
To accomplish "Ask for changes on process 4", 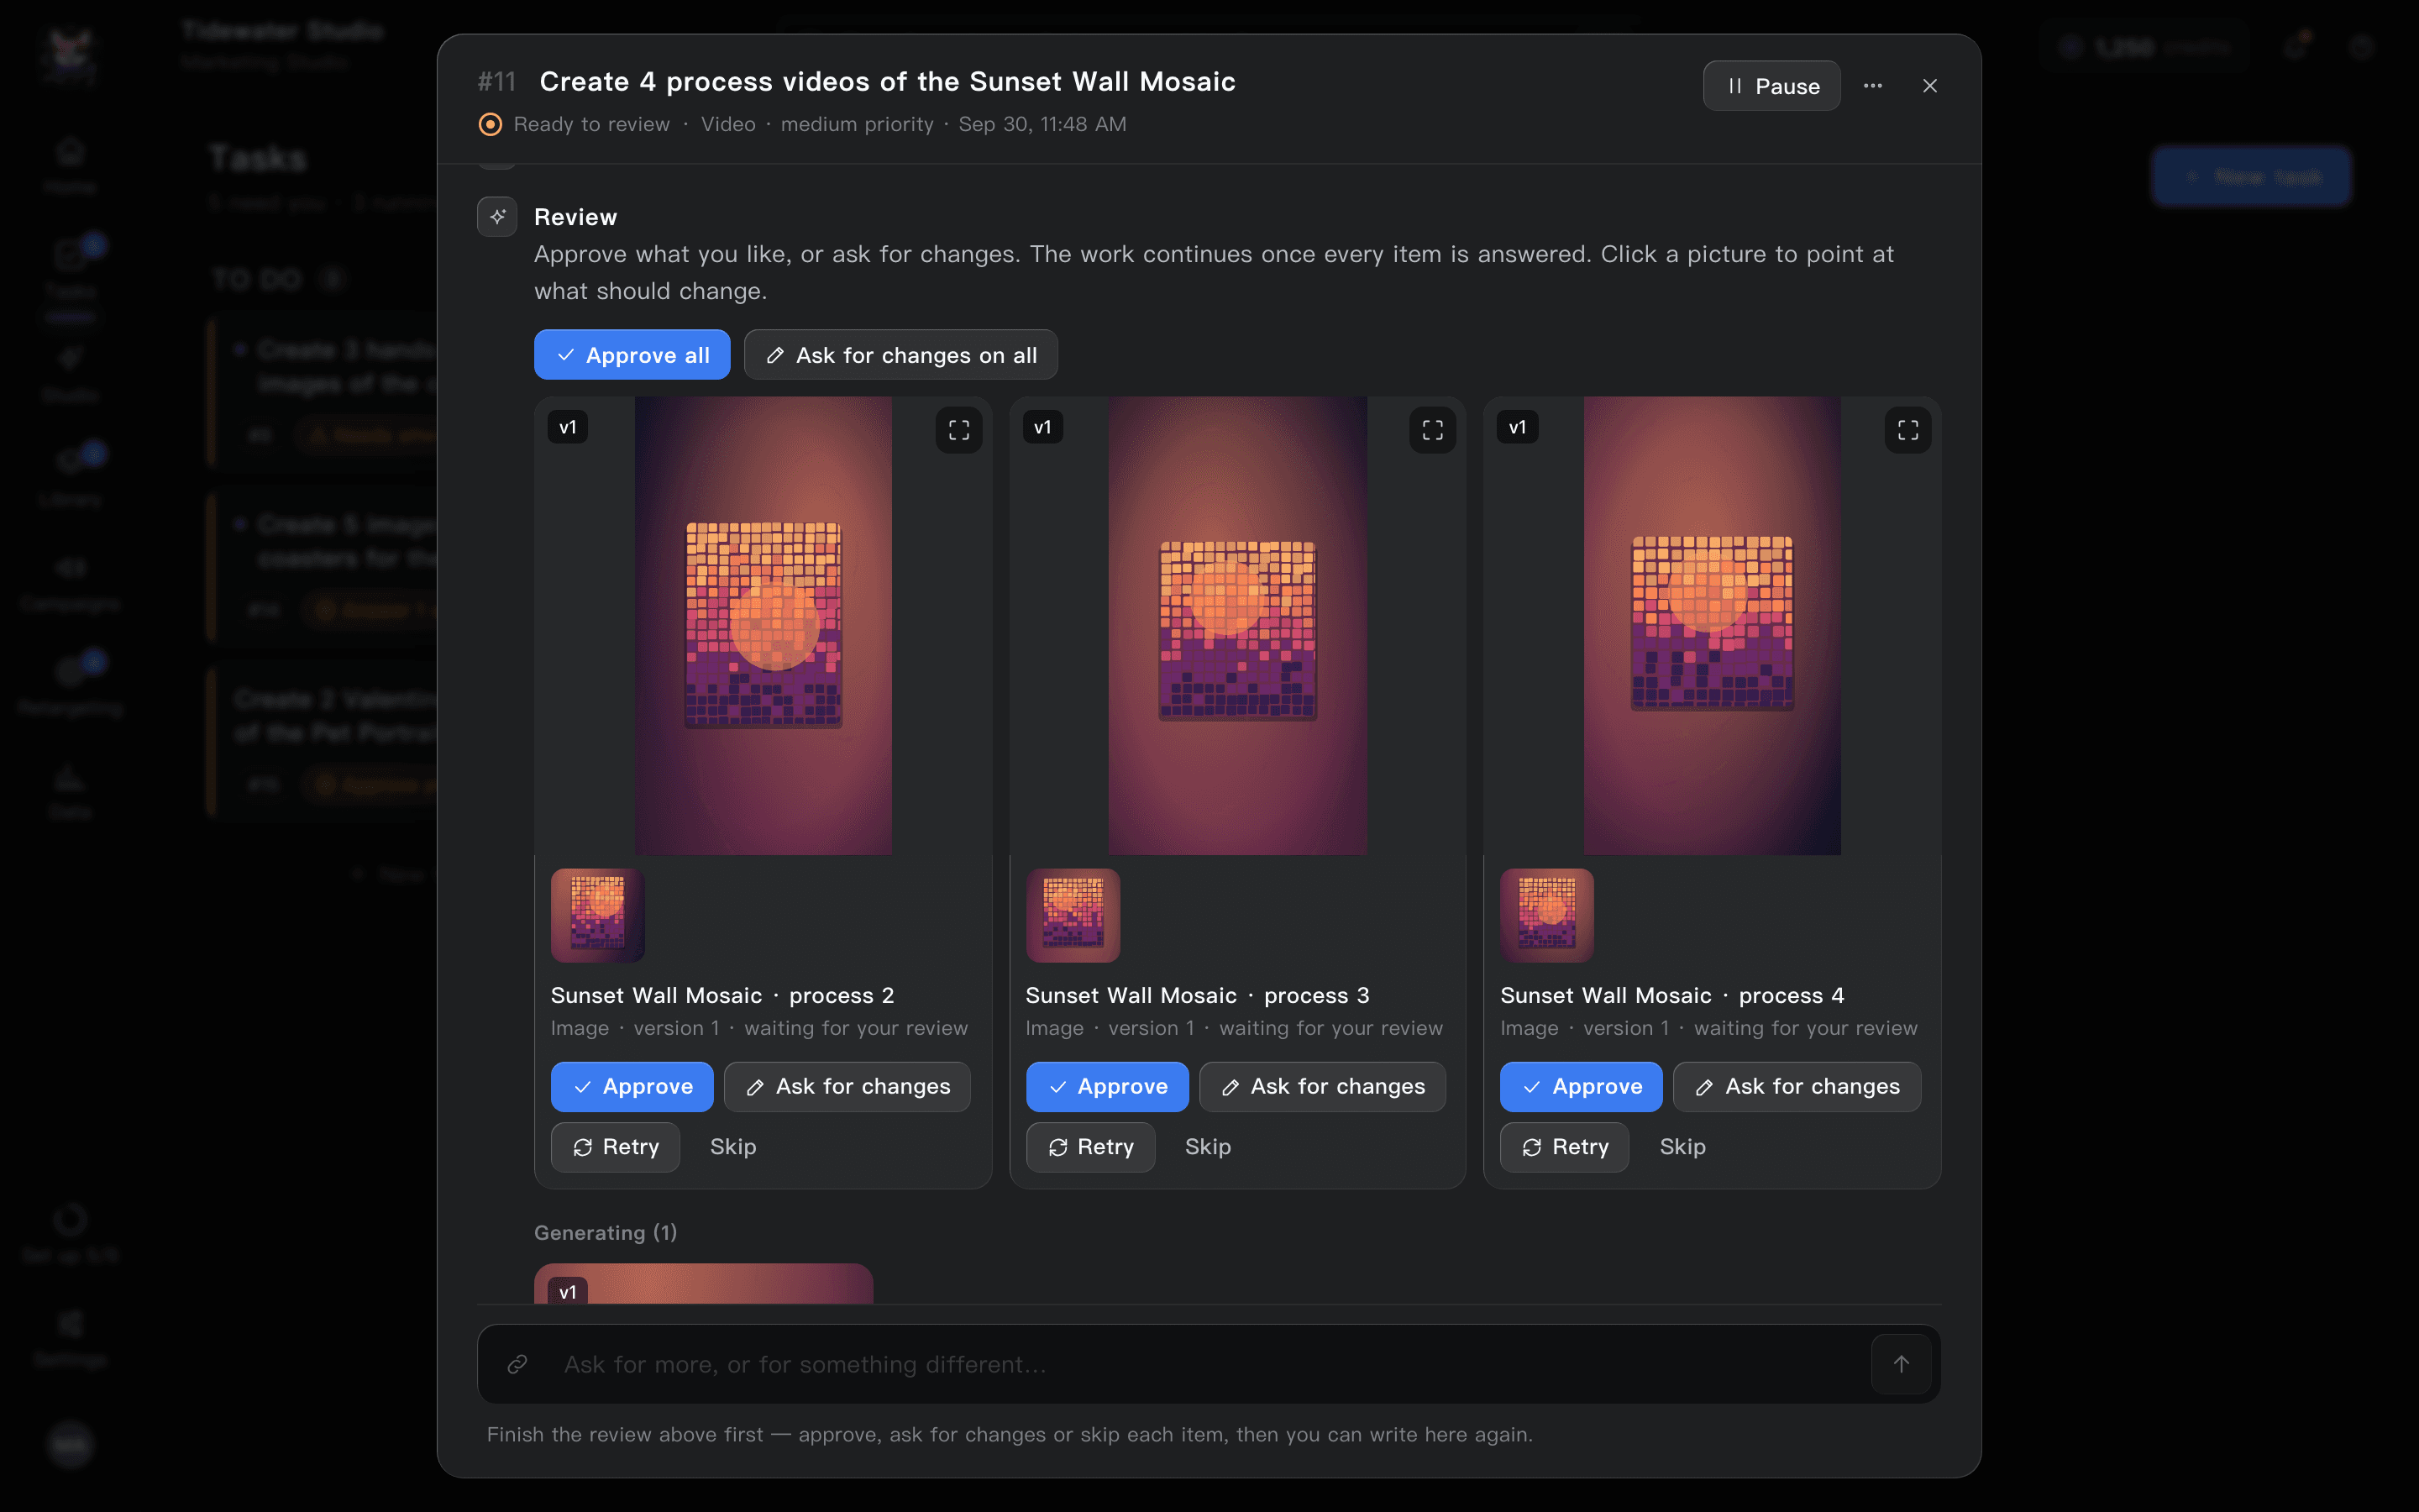I will (x=1797, y=1087).
